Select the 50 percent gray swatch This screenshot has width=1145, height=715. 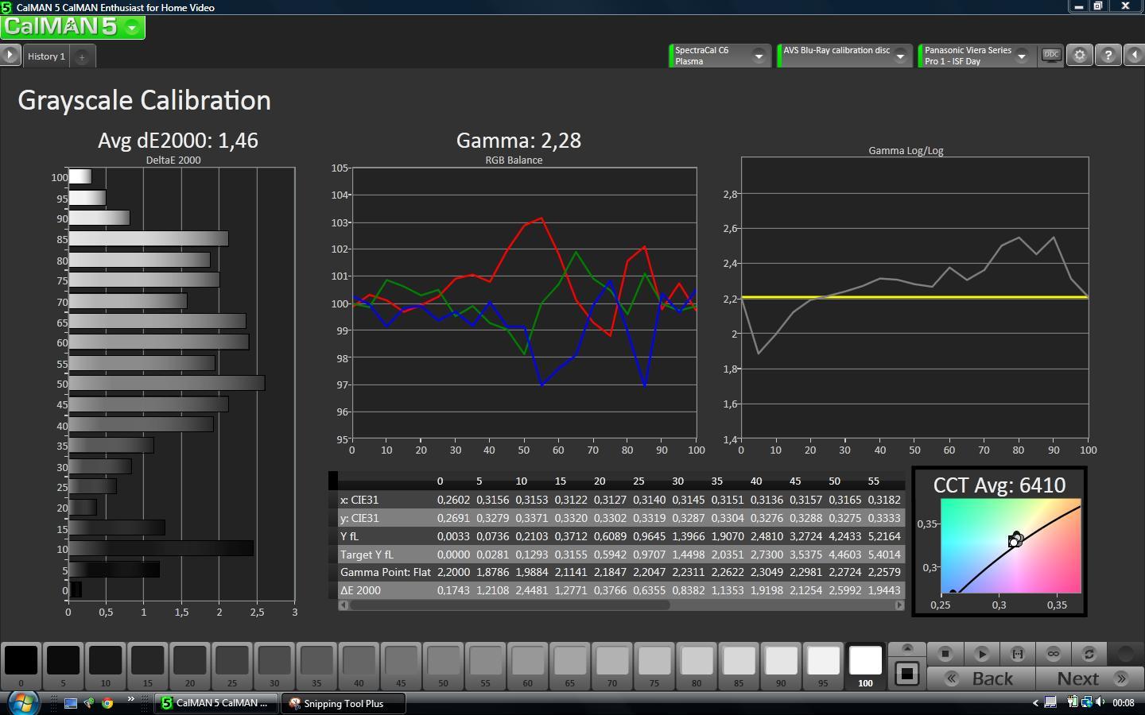coord(443,661)
